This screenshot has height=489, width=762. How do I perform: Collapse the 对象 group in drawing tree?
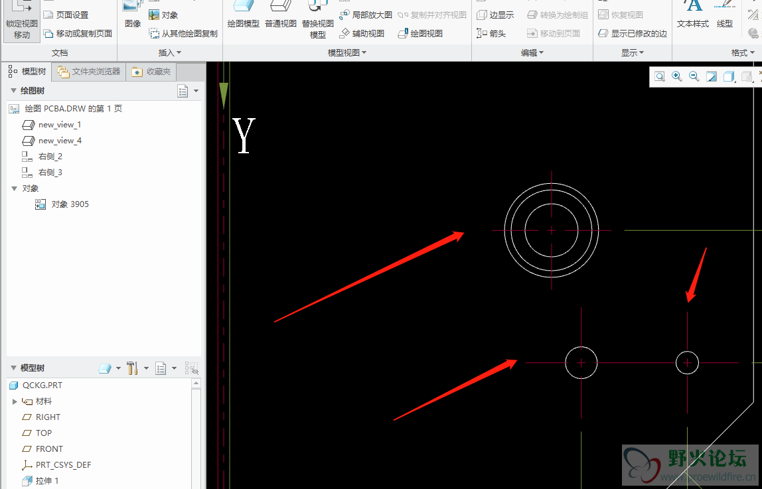click(x=15, y=188)
